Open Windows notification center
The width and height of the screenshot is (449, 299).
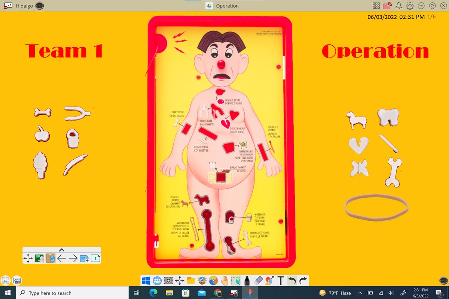tap(439, 293)
